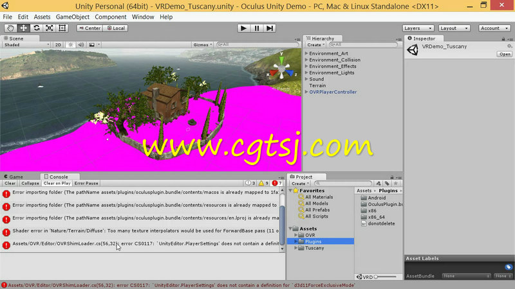Click the Project panel lock icon

pos(392,177)
